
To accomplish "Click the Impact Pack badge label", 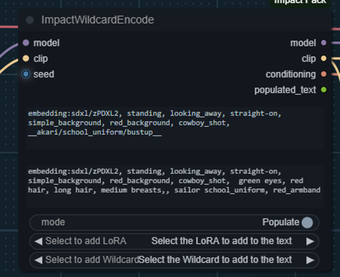I will coord(300,2).
